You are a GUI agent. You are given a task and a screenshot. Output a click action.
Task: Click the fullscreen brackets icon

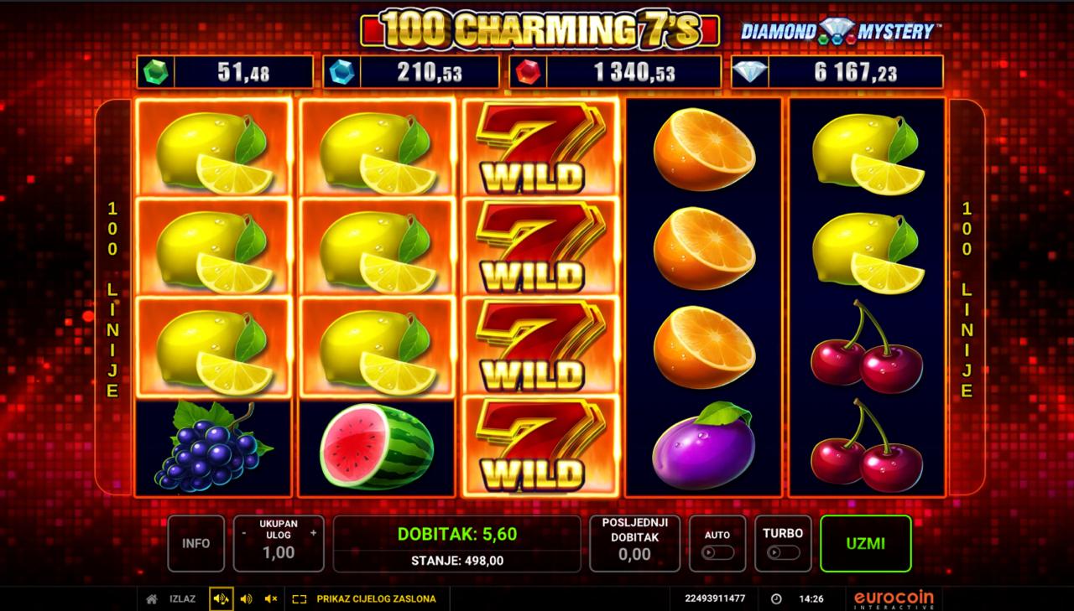click(300, 598)
